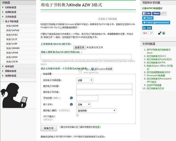This screenshot has height=141, width=176.
Task: Focus the 添加边框 (cm) input field
Action: pyautogui.click(x=87, y=98)
